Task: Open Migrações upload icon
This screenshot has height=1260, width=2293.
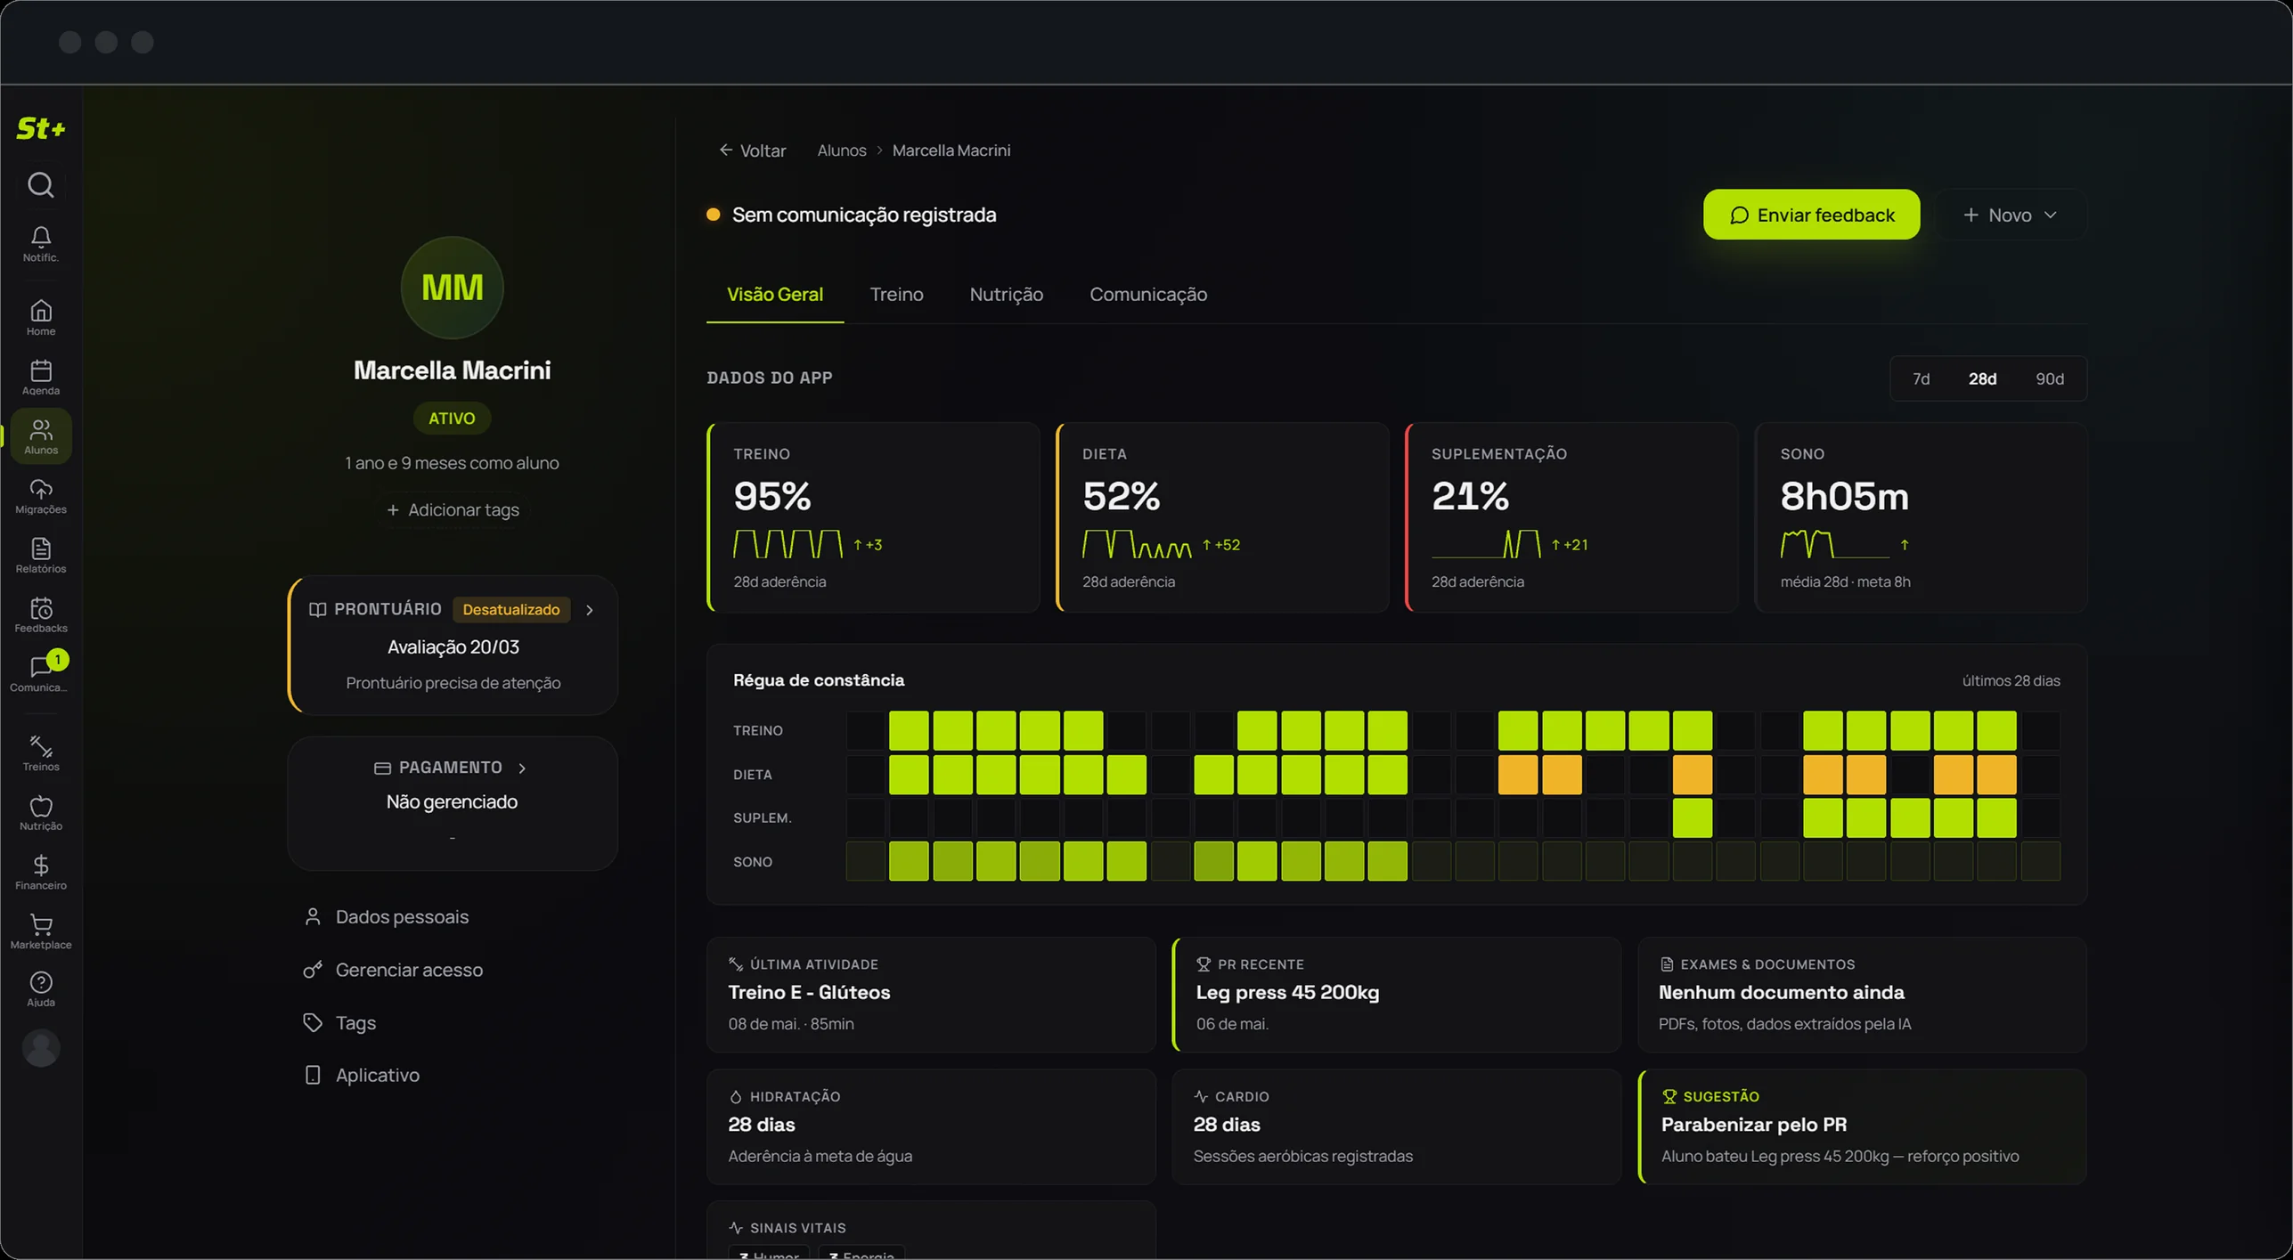Action: tap(41, 496)
